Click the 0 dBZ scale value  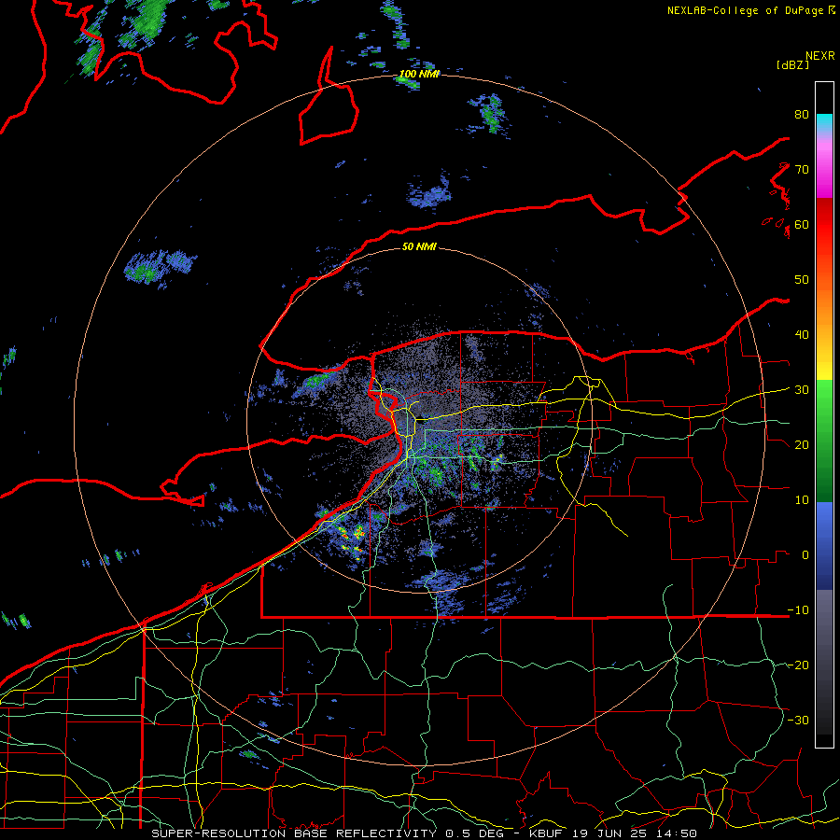[x=805, y=555]
